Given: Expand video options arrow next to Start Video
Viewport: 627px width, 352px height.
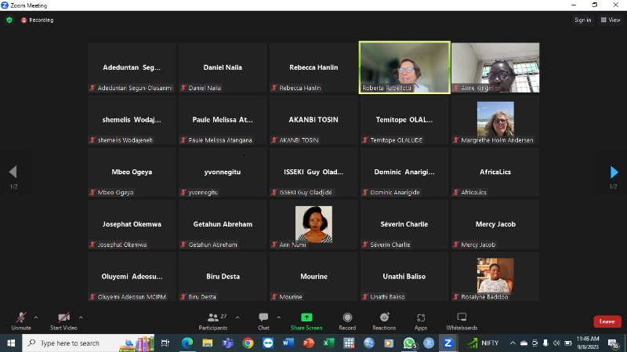Looking at the screenshot, I should point(81,318).
